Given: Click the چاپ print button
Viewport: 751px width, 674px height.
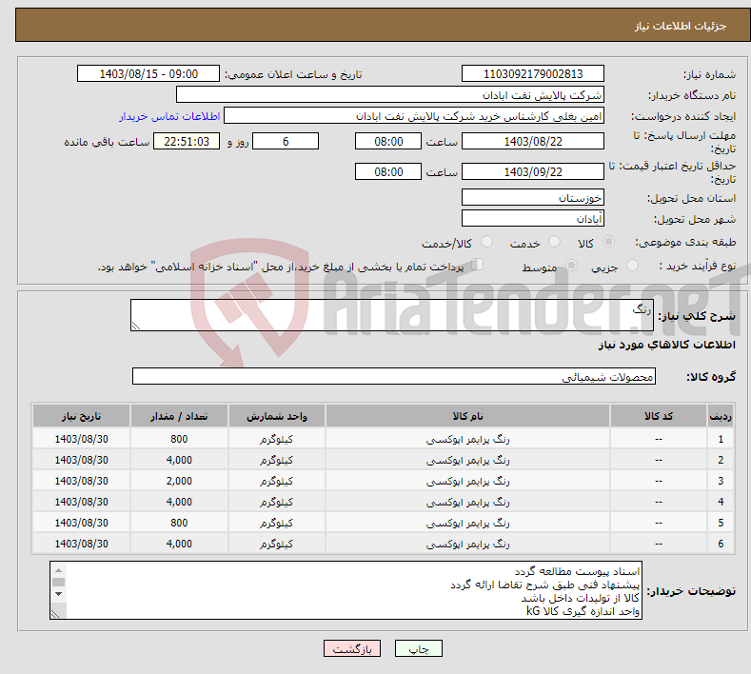Looking at the screenshot, I should coord(419,648).
